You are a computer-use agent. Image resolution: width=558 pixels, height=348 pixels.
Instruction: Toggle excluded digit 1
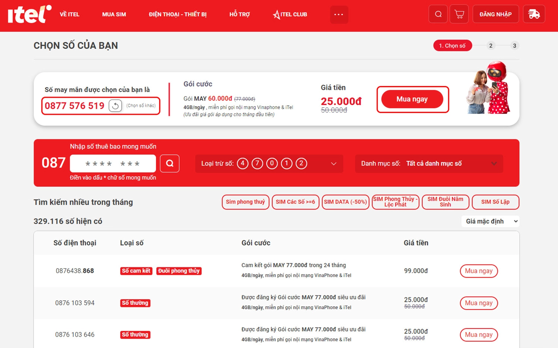[x=286, y=164]
